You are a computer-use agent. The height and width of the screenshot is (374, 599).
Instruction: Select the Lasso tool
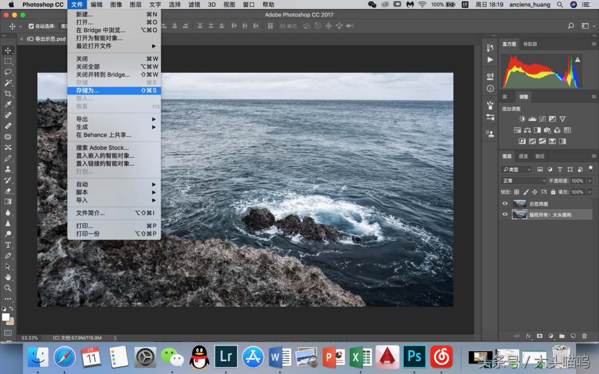(8, 72)
